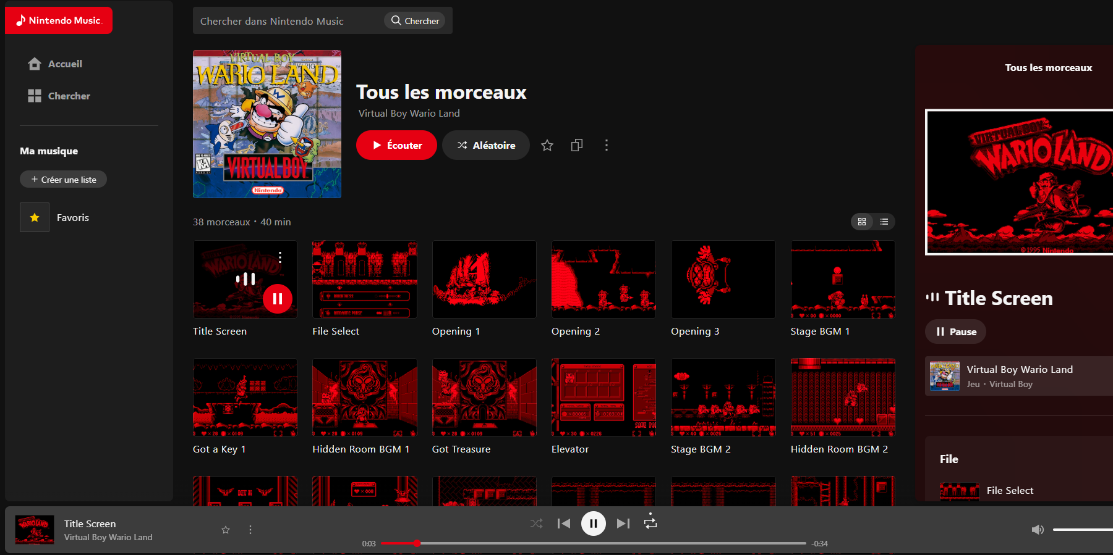1113x555 pixels.
Task: Play the Got Treasure track
Action: tap(484, 397)
